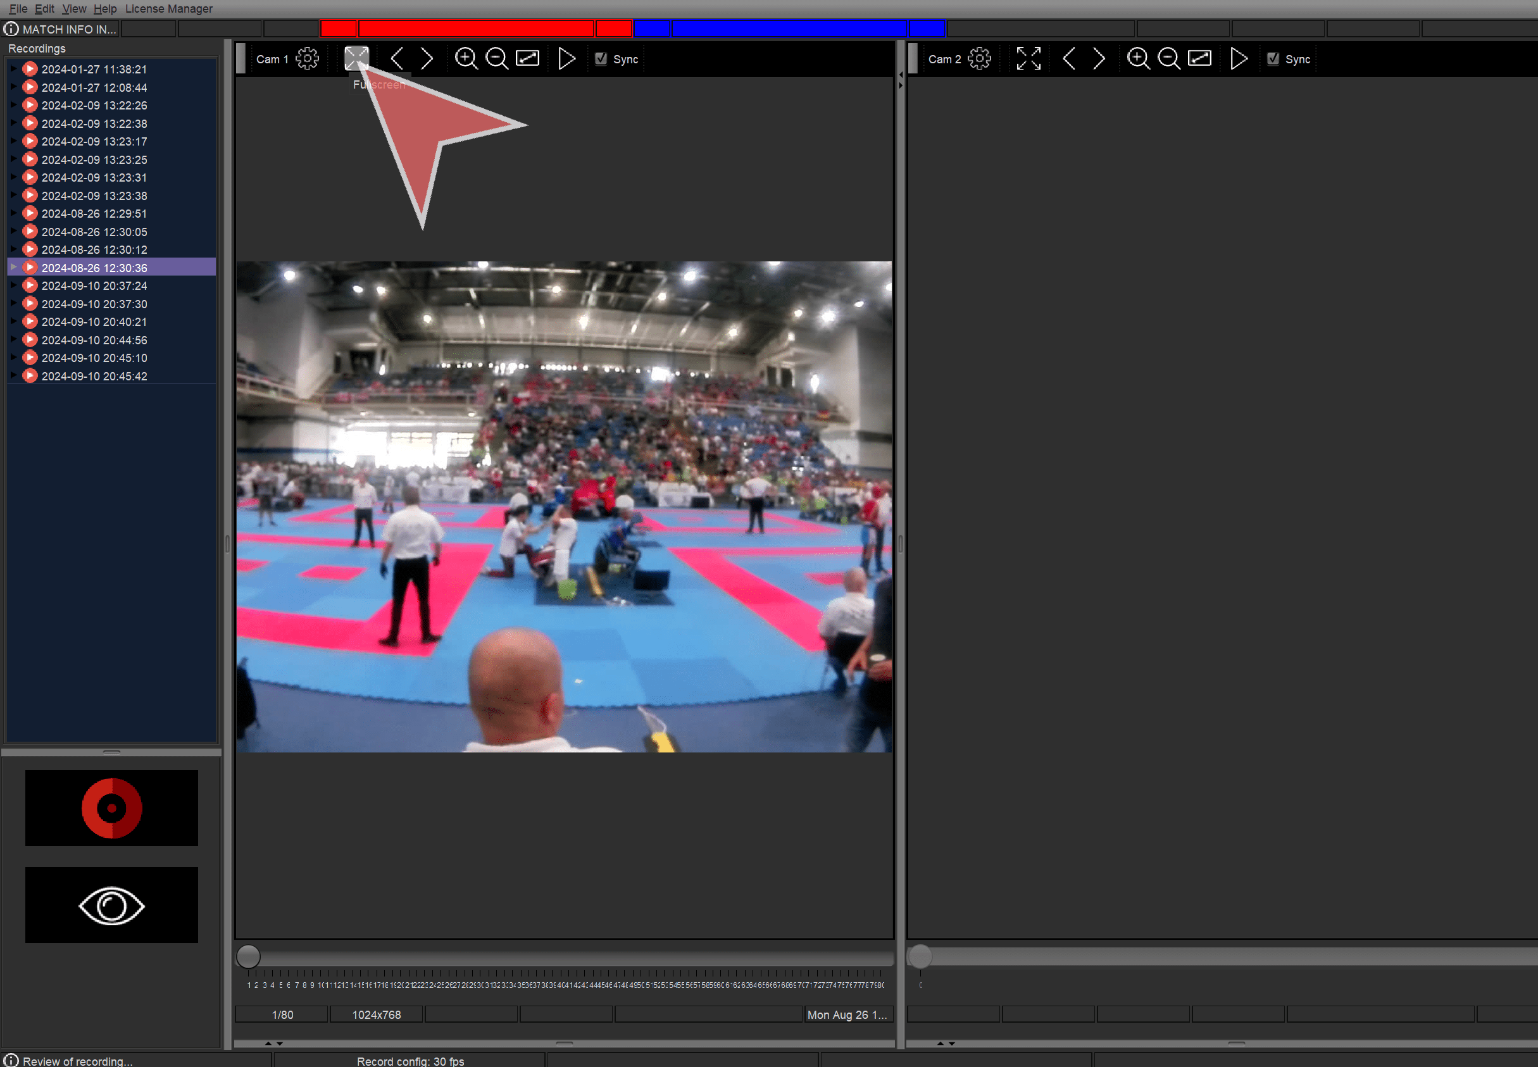
Task: Click Cam 1 timeline slider handle
Action: [248, 956]
